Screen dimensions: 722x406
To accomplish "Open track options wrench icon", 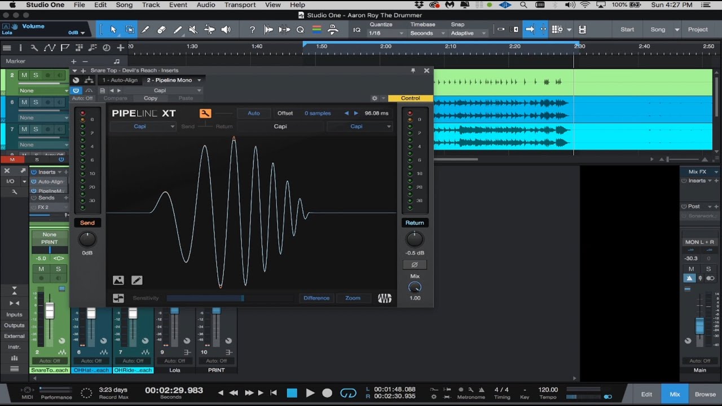I will [x=34, y=48].
